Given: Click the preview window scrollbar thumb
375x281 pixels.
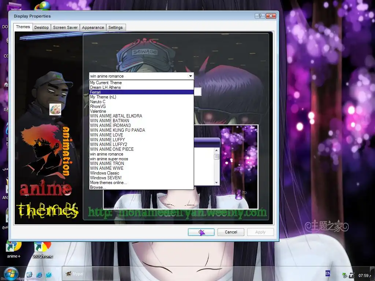Looking at the screenshot, I should tap(217, 157).
